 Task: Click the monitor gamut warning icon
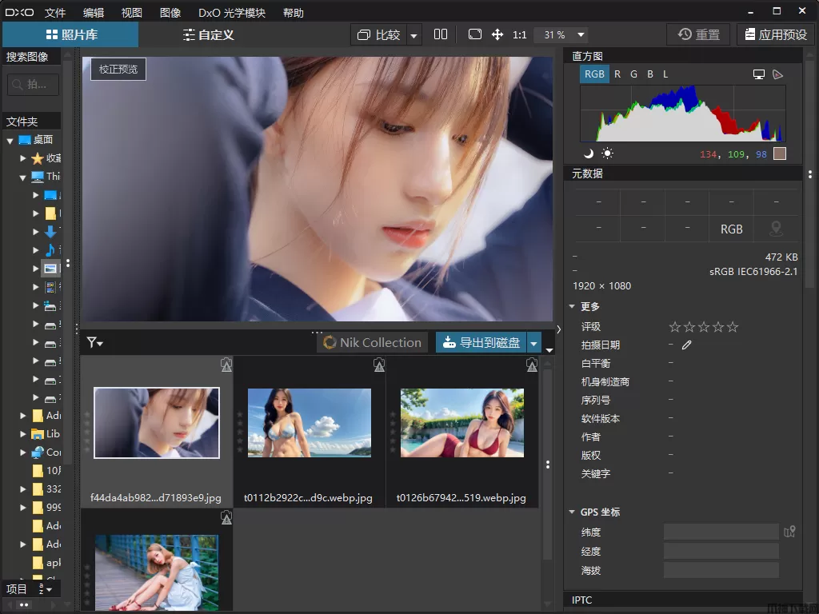[x=759, y=74]
